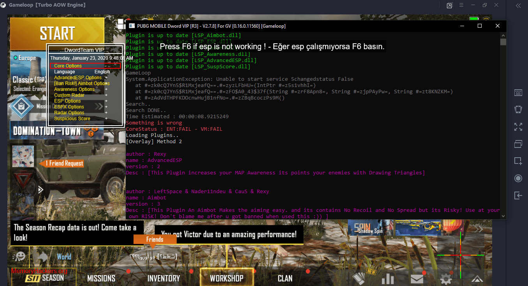Click the Season Recap notification message

click(x=77, y=232)
